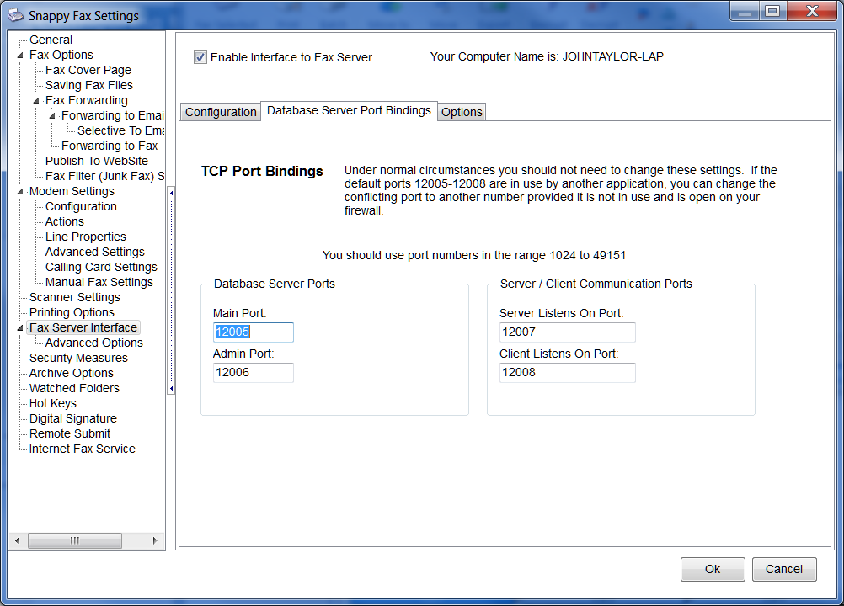Screen dimensions: 844x606
Task: Click the Admin Port field with 12006
Action: pos(254,373)
